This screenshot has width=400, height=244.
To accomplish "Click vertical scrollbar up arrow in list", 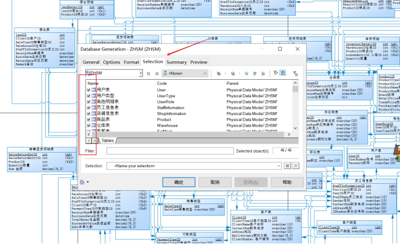I will (295, 83).
